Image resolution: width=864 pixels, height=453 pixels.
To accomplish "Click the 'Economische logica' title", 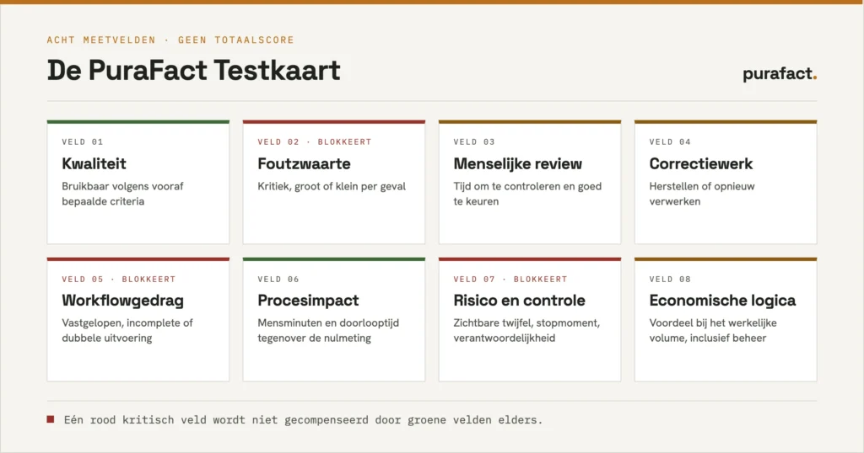I will pos(722,301).
